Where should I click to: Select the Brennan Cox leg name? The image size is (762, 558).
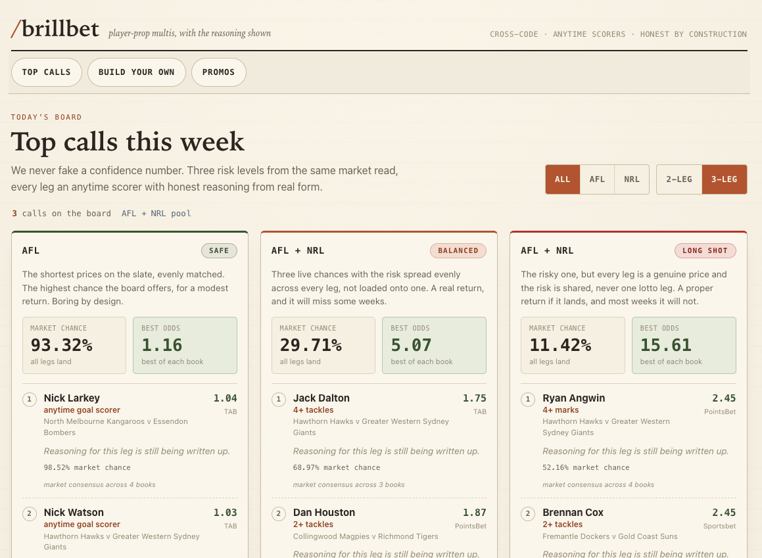pos(573,513)
